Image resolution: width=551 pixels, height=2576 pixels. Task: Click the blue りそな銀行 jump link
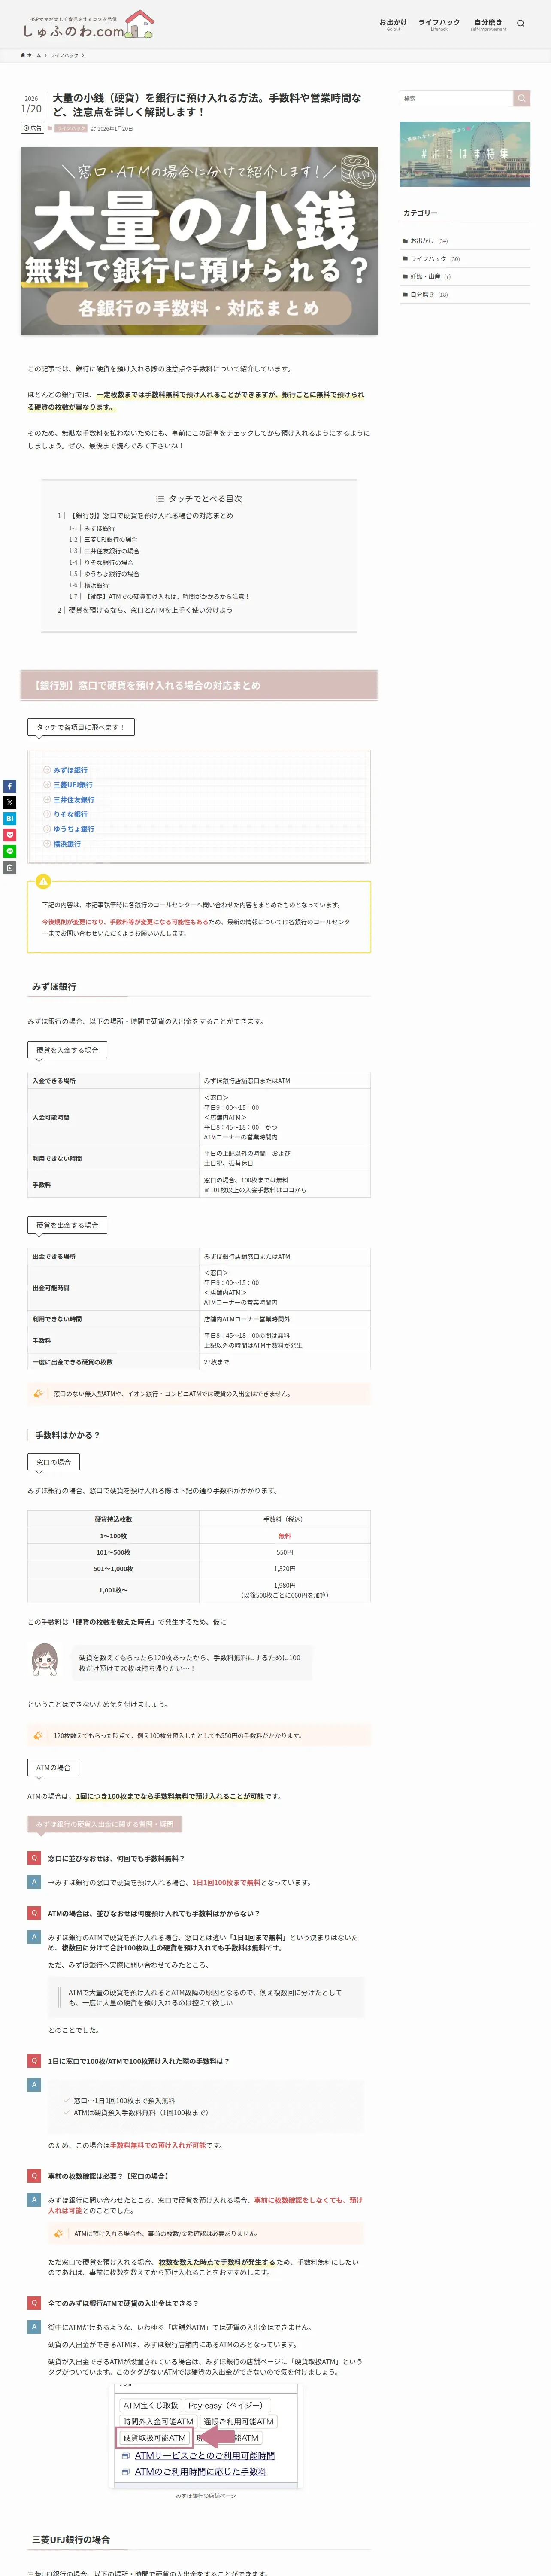[70, 814]
